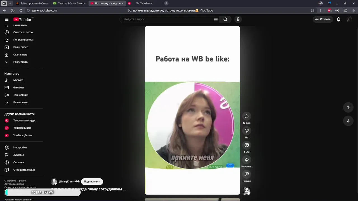Open the on-screen keyboard in search box
This screenshot has height=201, width=358.
[216, 19]
